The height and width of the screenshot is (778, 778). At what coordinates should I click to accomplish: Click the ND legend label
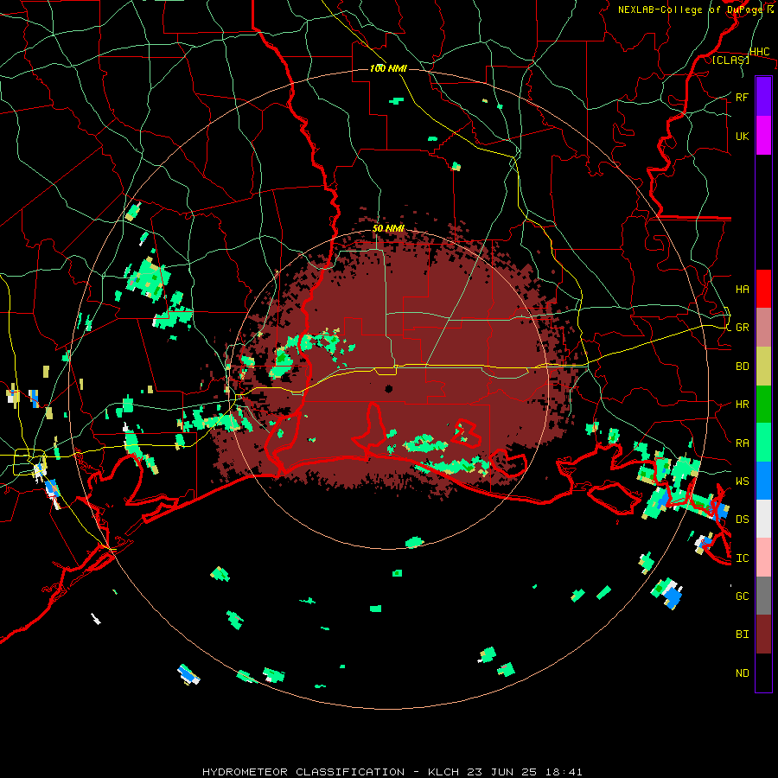point(743,673)
